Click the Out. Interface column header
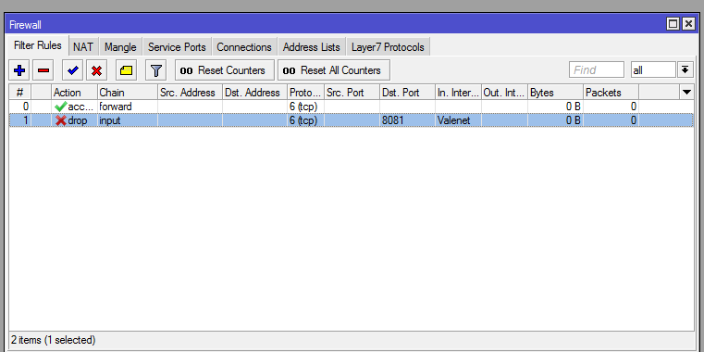This screenshot has height=352, width=704. point(505,93)
